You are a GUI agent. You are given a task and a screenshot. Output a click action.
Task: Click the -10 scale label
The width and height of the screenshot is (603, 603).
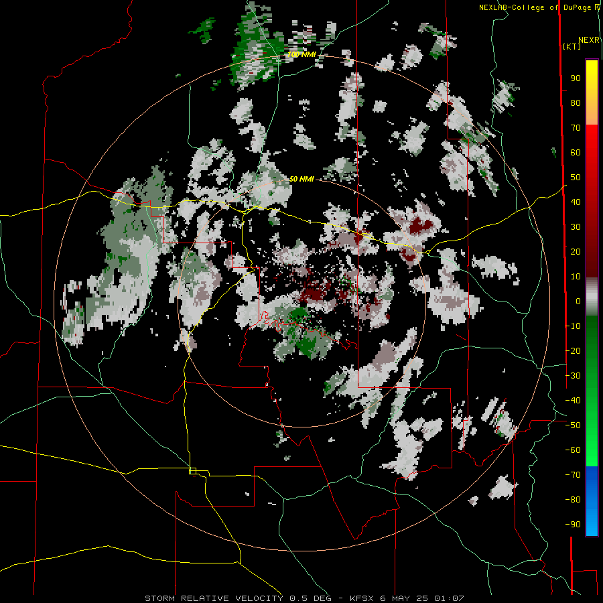point(573,326)
